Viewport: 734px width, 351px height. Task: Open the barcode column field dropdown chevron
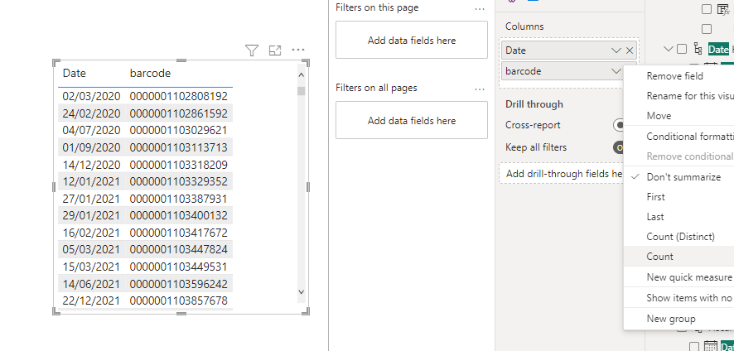point(616,71)
